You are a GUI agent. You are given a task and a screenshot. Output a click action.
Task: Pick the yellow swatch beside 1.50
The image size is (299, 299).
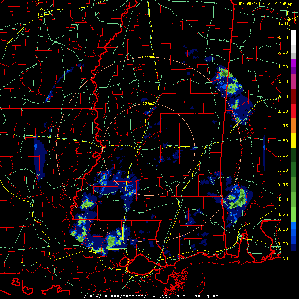click(293, 141)
